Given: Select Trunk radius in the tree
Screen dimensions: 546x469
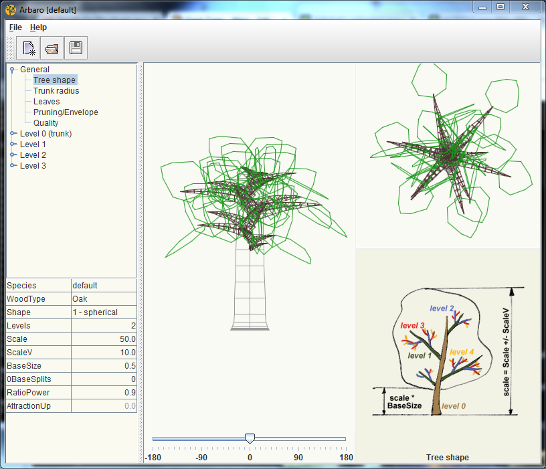Looking at the screenshot, I should [56, 91].
